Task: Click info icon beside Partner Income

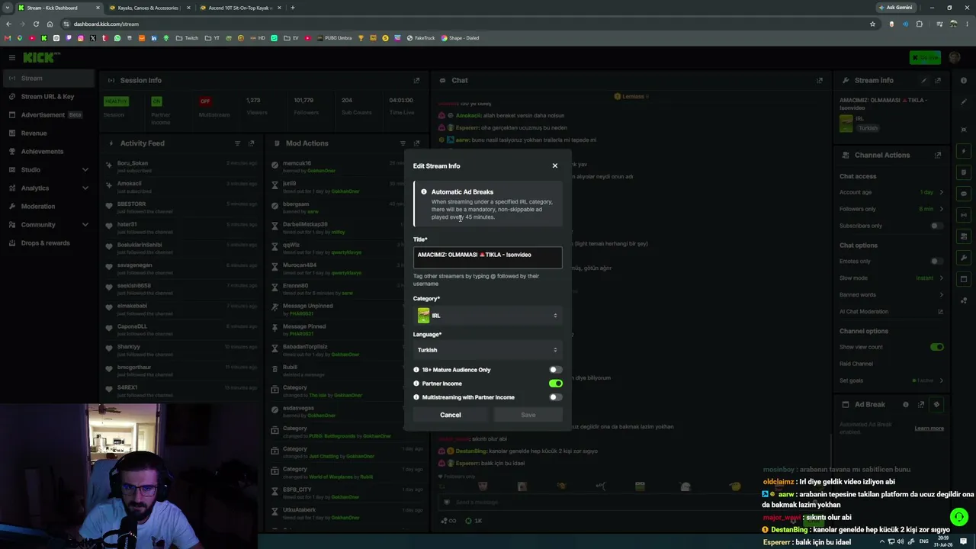Action: (x=416, y=384)
